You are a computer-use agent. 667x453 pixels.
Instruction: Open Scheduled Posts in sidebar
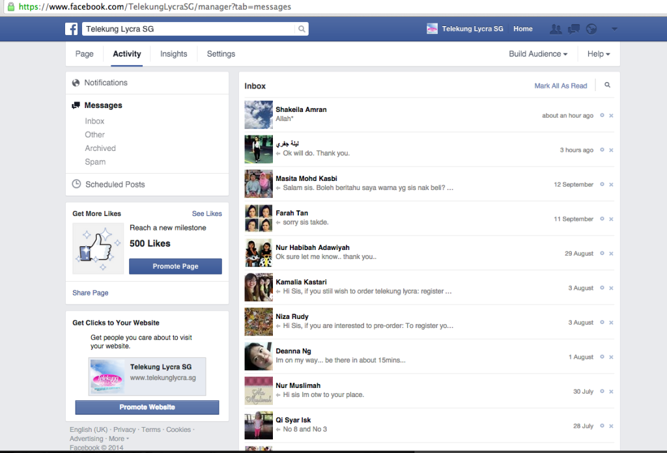coord(115,184)
